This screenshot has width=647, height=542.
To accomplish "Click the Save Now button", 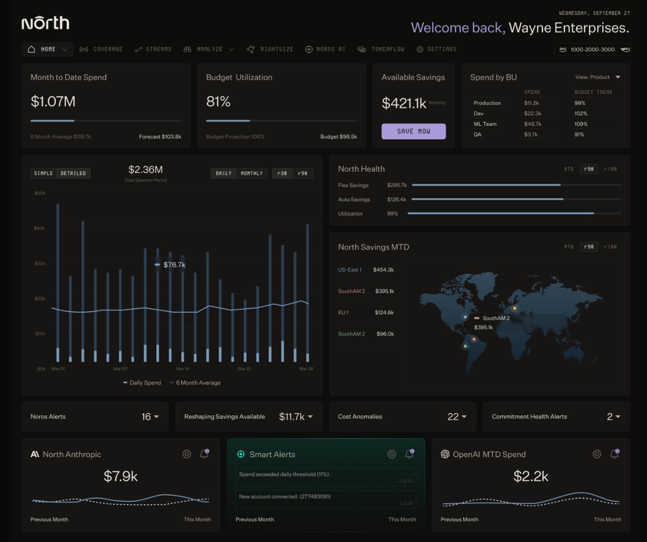I will (x=414, y=131).
